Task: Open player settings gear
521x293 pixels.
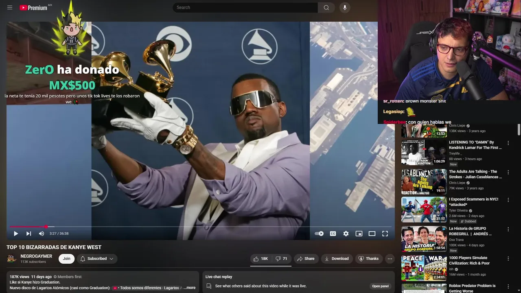Action: click(x=346, y=234)
